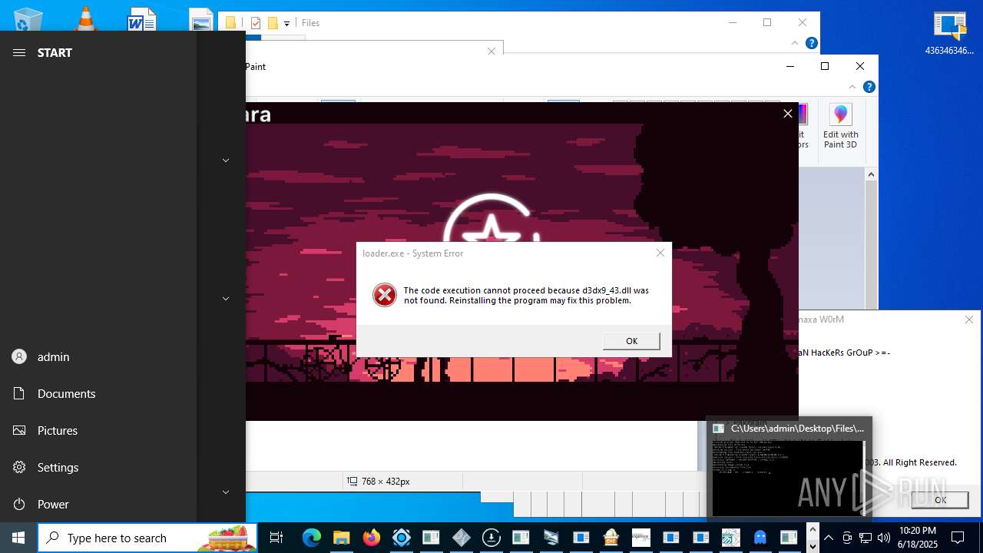The height and width of the screenshot is (553, 983).
Task: Collapse the START menu with the hamburger icon
Action: pos(19,52)
